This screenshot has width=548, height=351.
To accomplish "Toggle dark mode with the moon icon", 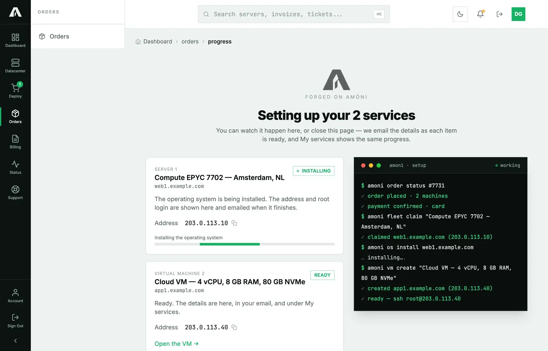I will pyautogui.click(x=460, y=14).
